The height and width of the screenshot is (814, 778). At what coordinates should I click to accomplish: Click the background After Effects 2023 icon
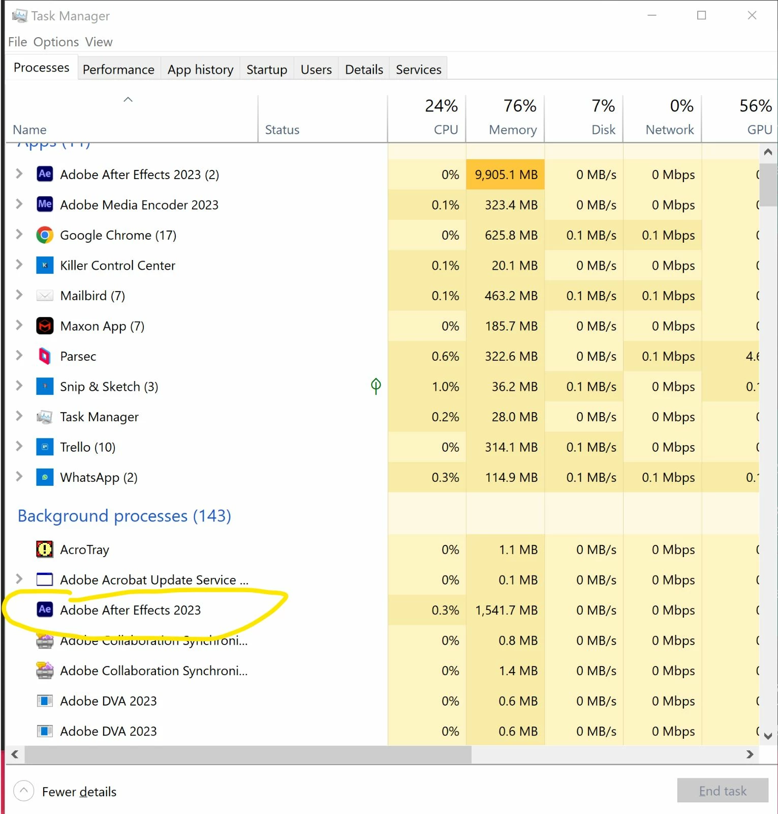click(45, 609)
